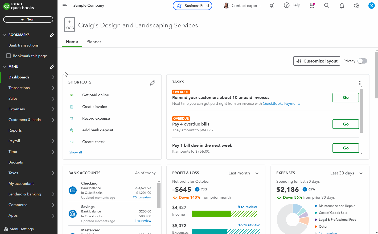Screen dimensions: 378x234
Task: Expand the Sales submenu arrow
Action: click(x=53, y=99)
